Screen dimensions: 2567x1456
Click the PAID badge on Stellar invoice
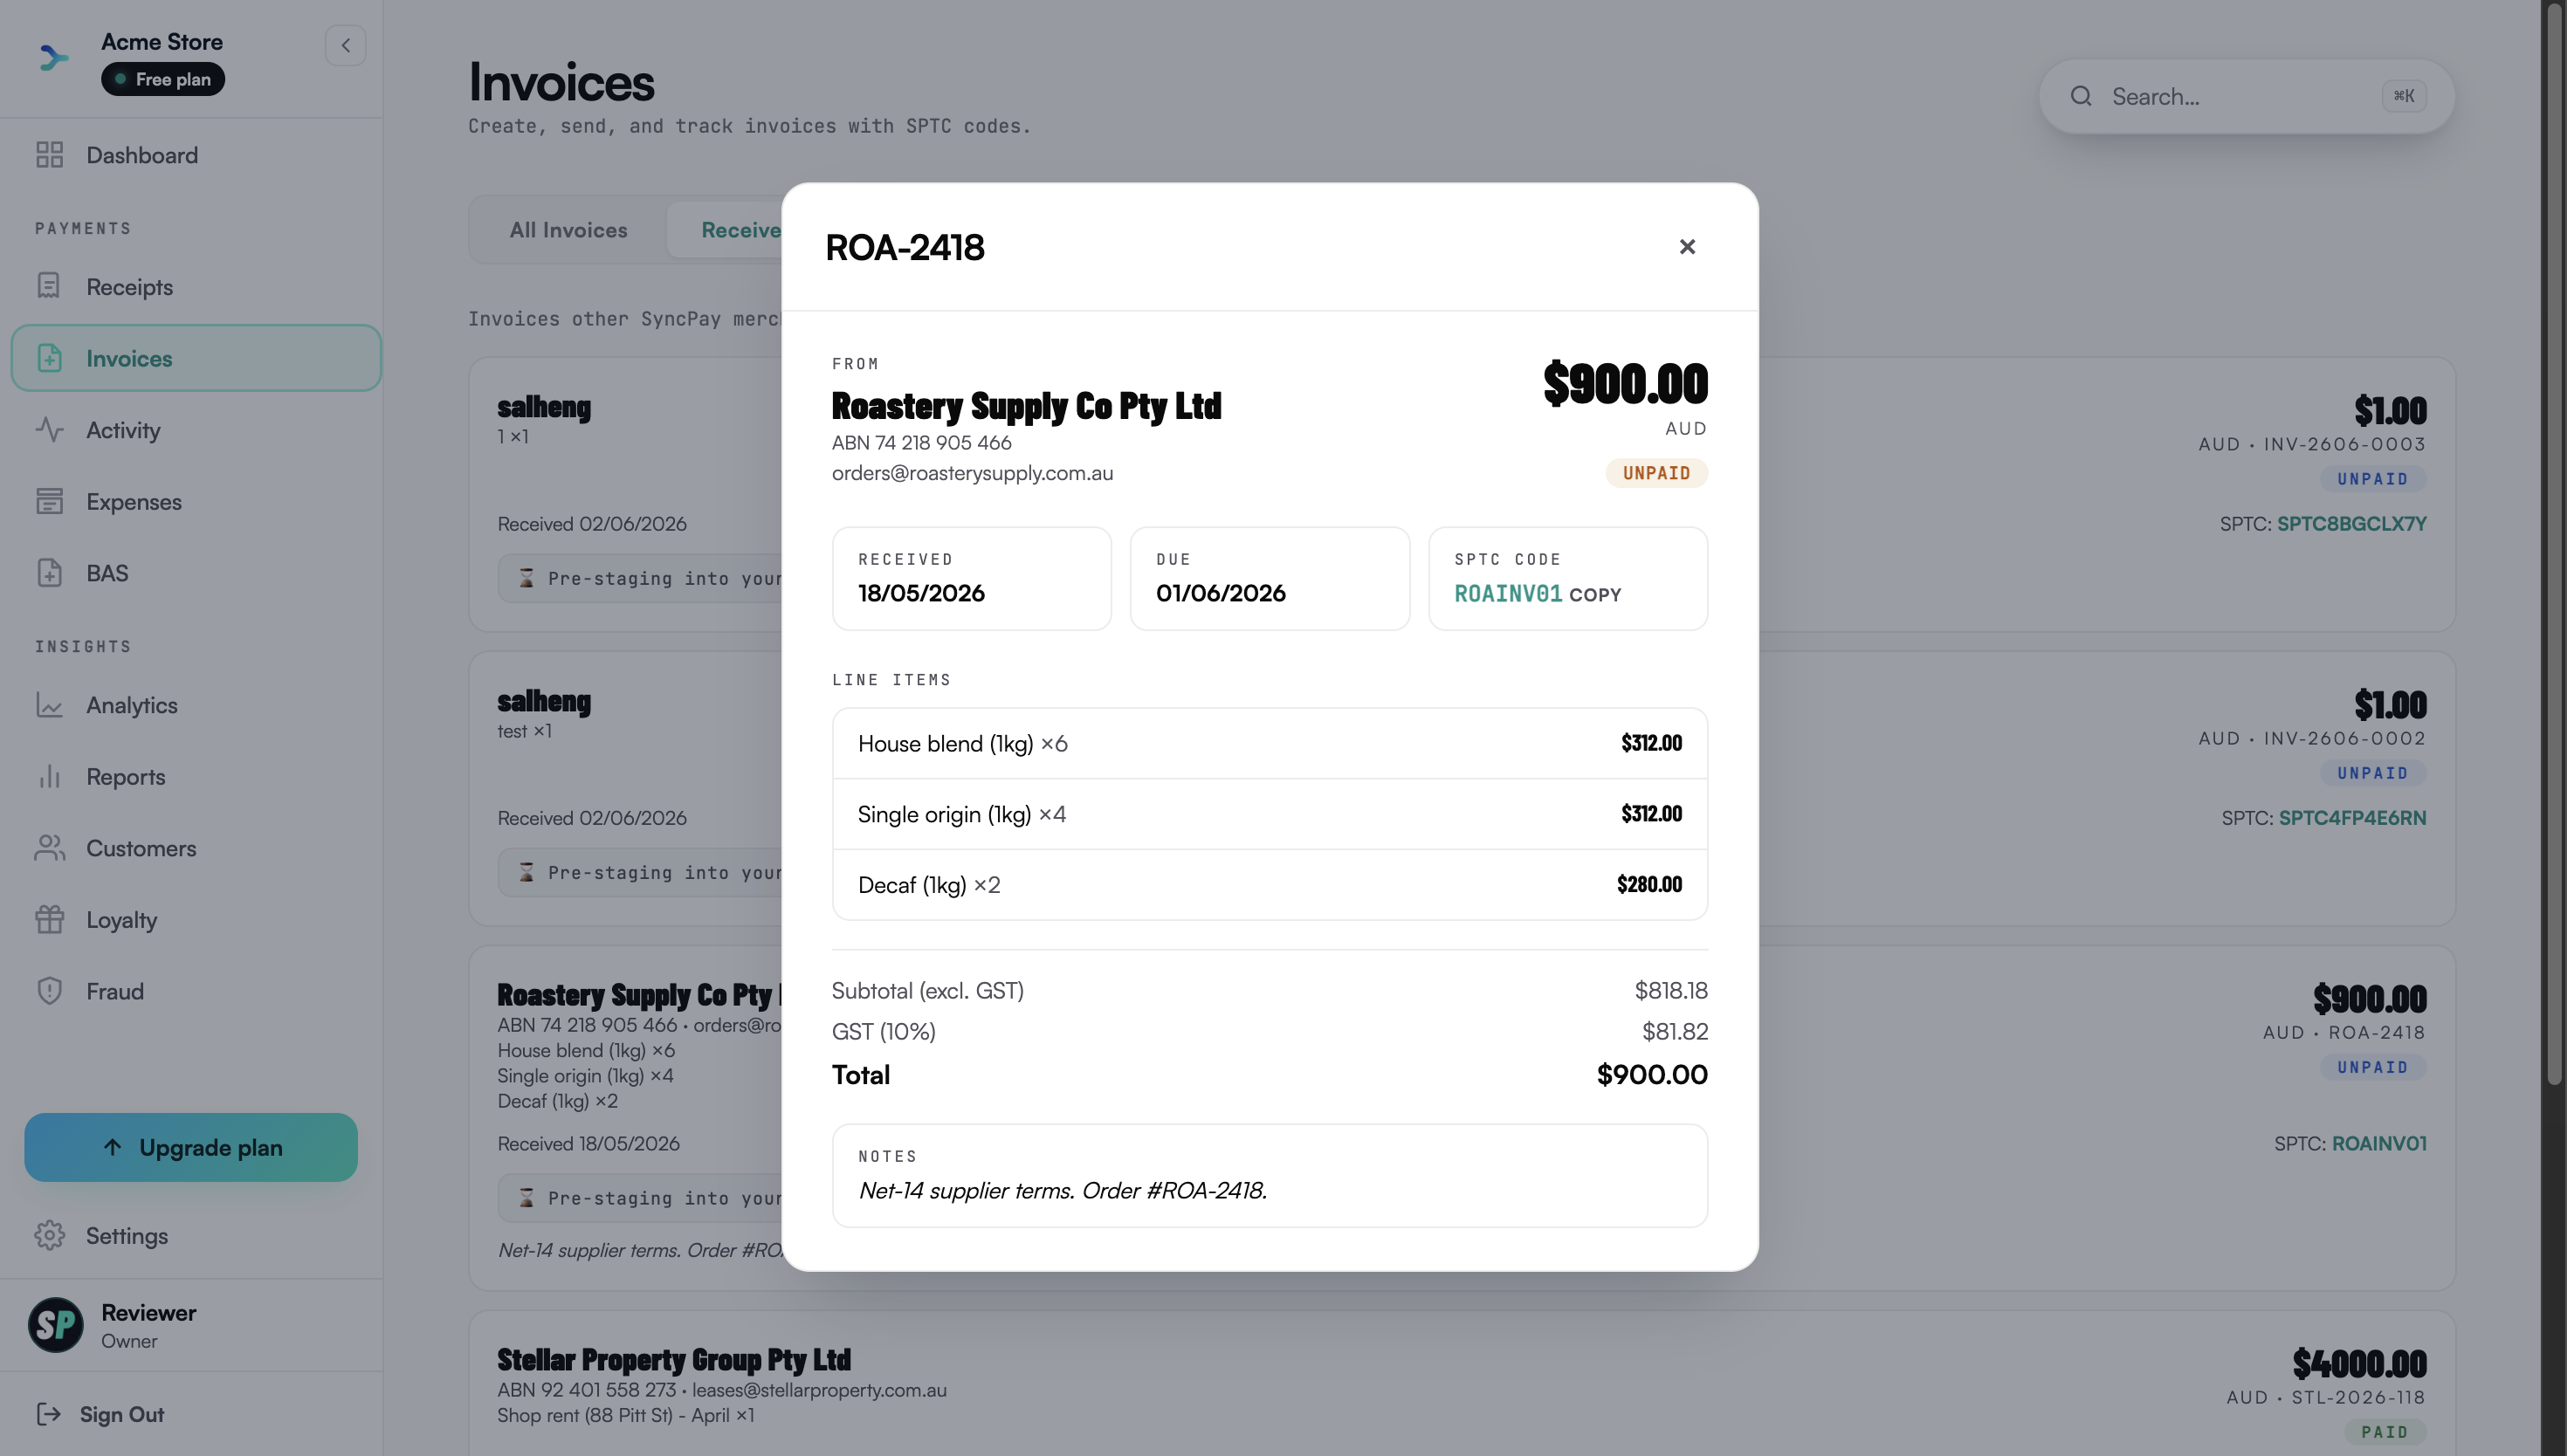2385,1432
